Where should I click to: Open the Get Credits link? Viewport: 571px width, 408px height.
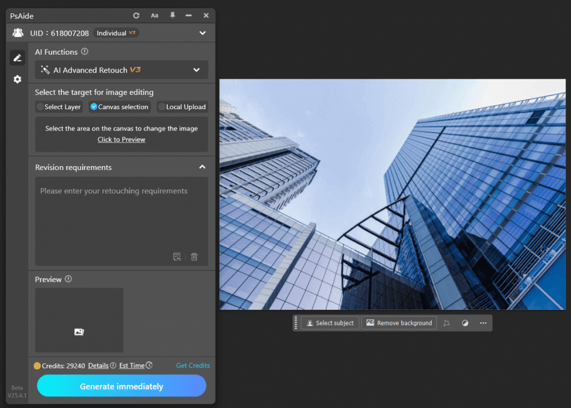192,366
